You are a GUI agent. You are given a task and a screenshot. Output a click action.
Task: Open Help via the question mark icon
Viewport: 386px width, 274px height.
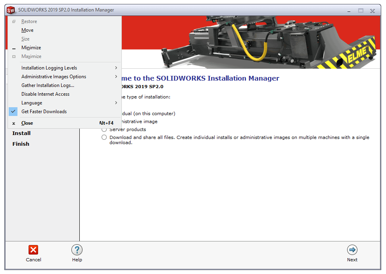77,250
